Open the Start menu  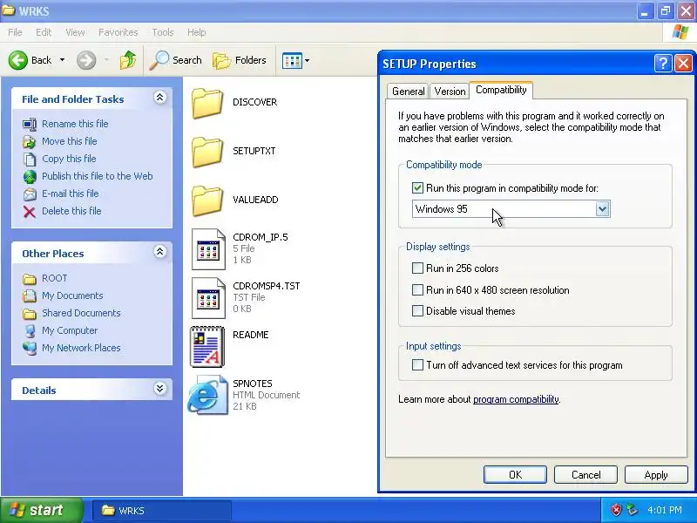pyautogui.click(x=42, y=510)
